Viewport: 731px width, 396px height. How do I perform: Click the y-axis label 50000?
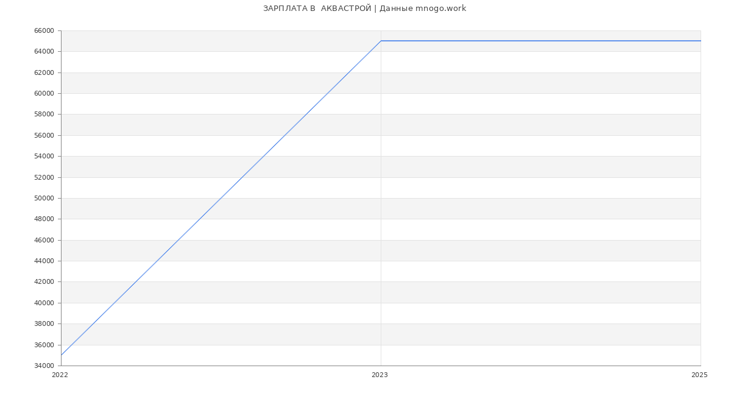click(44, 198)
